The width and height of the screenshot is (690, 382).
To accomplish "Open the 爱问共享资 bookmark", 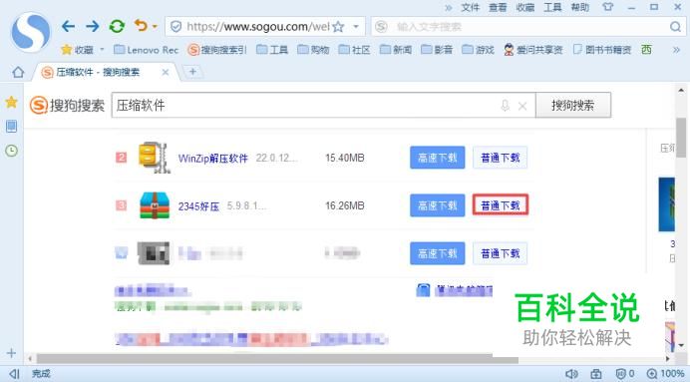I will pos(532,50).
